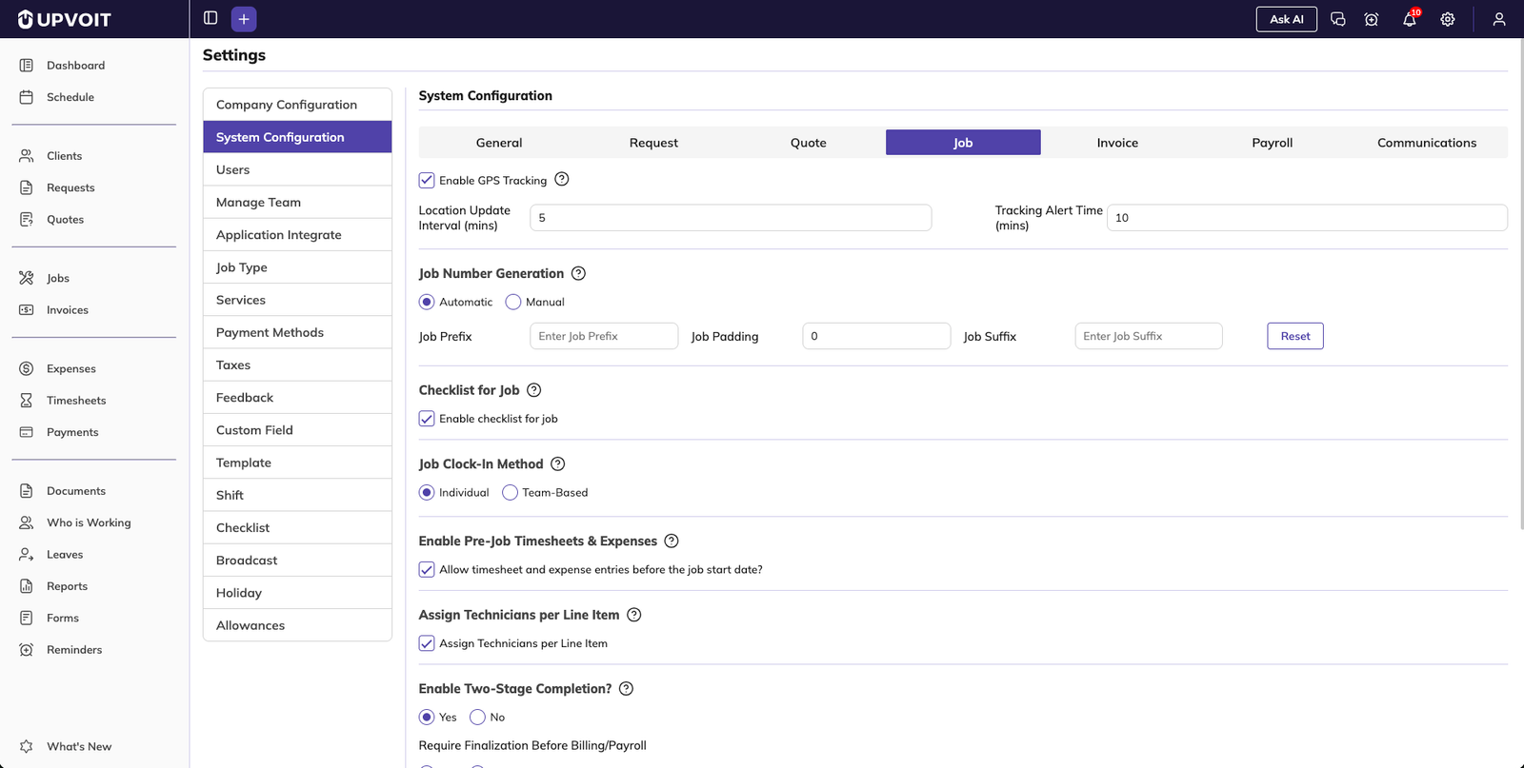Click the Reset button for job numbering
Image resolution: width=1524 pixels, height=768 pixels.
tap(1294, 336)
